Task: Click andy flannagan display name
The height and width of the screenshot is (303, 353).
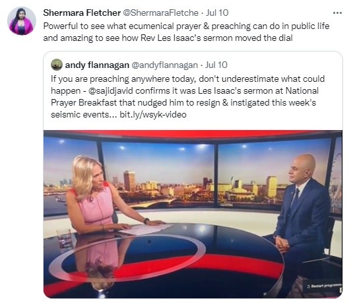Action: 97,65
